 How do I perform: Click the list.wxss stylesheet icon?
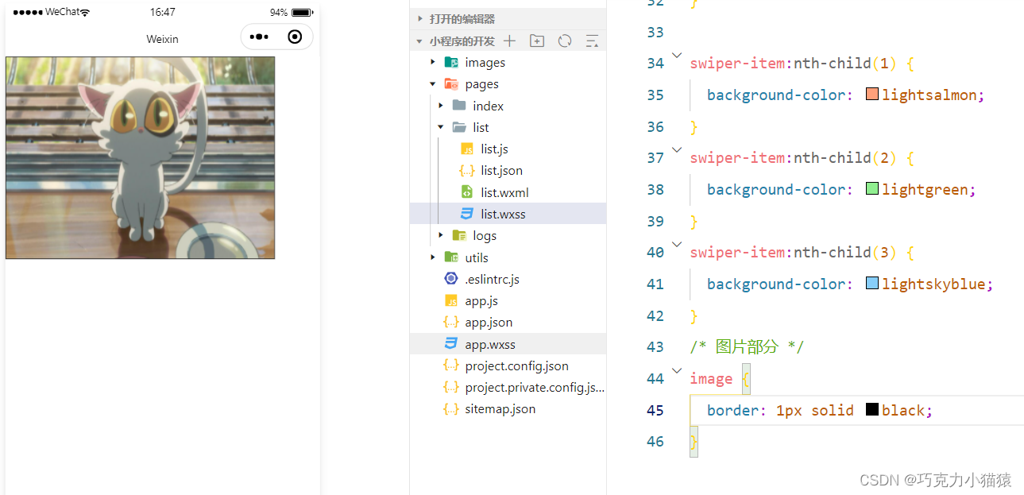(x=467, y=213)
